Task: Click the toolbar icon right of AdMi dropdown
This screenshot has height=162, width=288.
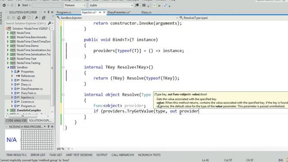Action: pos(137,5)
